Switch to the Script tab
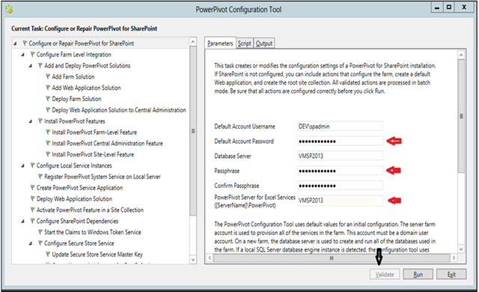The height and width of the screenshot is (292, 479). (x=245, y=43)
